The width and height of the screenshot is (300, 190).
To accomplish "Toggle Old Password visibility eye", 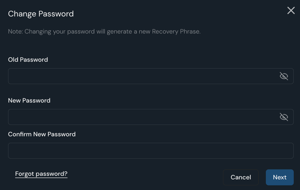I will click(283, 76).
